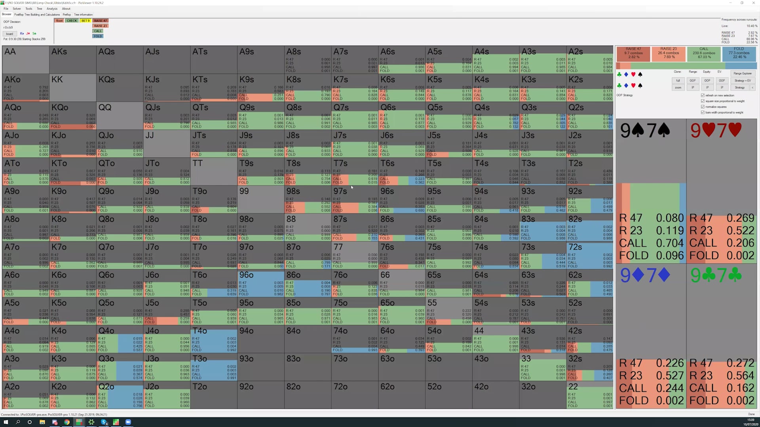Image resolution: width=760 pixels, height=427 pixels.
Task: Click the top-row green club suit icon
Action: [x=619, y=74]
